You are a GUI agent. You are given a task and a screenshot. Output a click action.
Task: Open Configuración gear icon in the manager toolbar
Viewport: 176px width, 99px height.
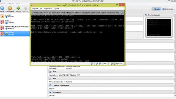(x=10, y=8)
